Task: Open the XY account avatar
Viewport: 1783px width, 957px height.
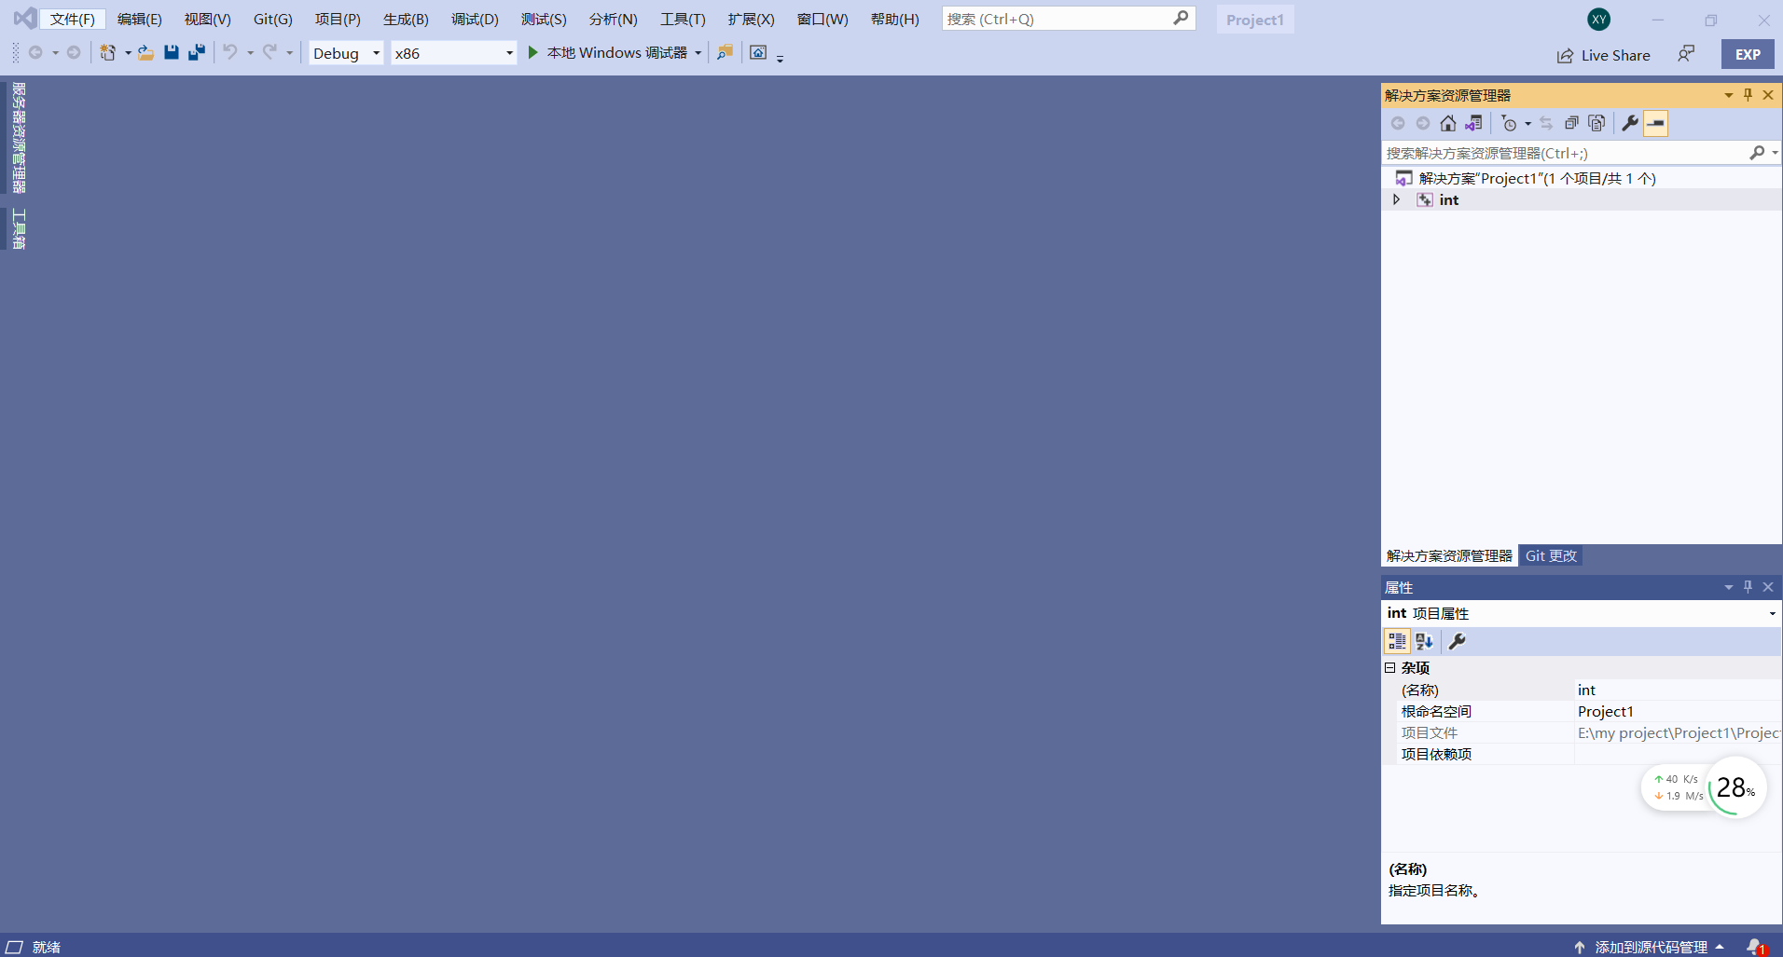Action: (x=1598, y=20)
